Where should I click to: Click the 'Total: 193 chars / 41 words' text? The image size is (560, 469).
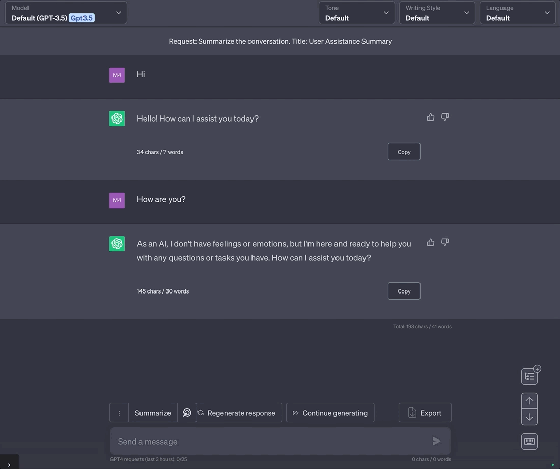point(422,326)
